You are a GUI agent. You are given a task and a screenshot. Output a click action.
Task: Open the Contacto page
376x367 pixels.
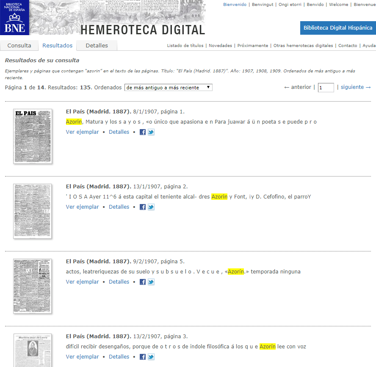click(x=348, y=46)
